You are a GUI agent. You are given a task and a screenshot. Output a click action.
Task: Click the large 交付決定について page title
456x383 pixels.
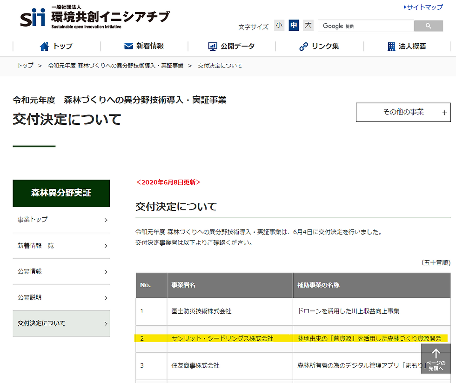click(67, 120)
